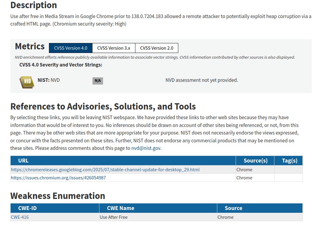Click the N/A severity badge
This screenshot has height=226, width=317.
[98, 81]
